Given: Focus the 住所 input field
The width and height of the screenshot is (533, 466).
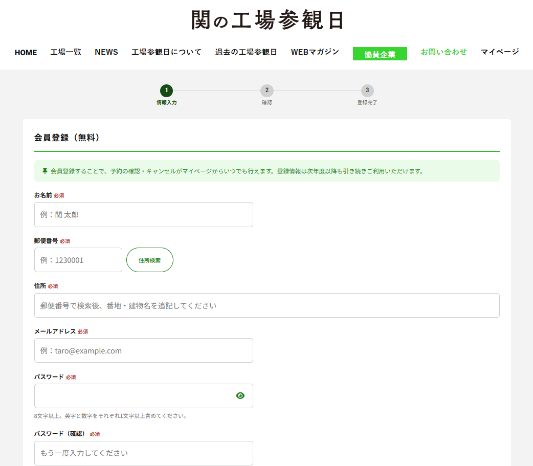Looking at the screenshot, I should point(267,305).
